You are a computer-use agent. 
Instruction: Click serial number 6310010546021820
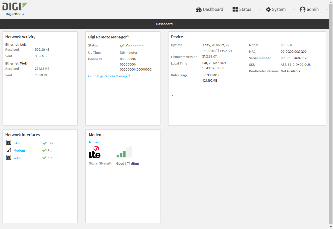click(x=294, y=58)
